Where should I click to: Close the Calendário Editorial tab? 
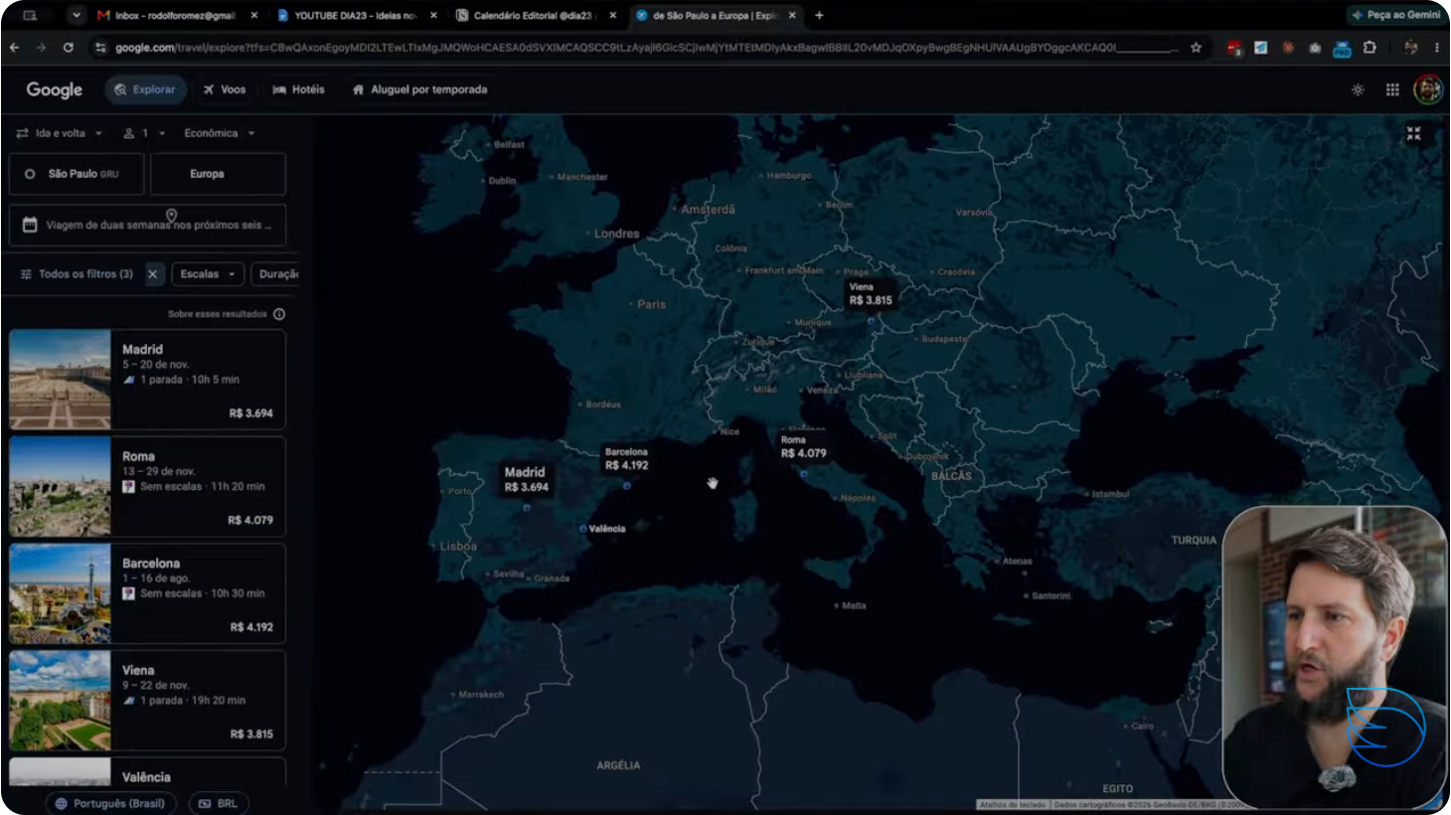tap(612, 15)
